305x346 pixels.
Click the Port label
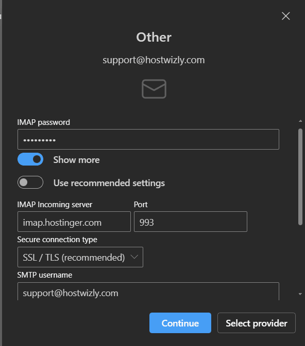(x=141, y=205)
